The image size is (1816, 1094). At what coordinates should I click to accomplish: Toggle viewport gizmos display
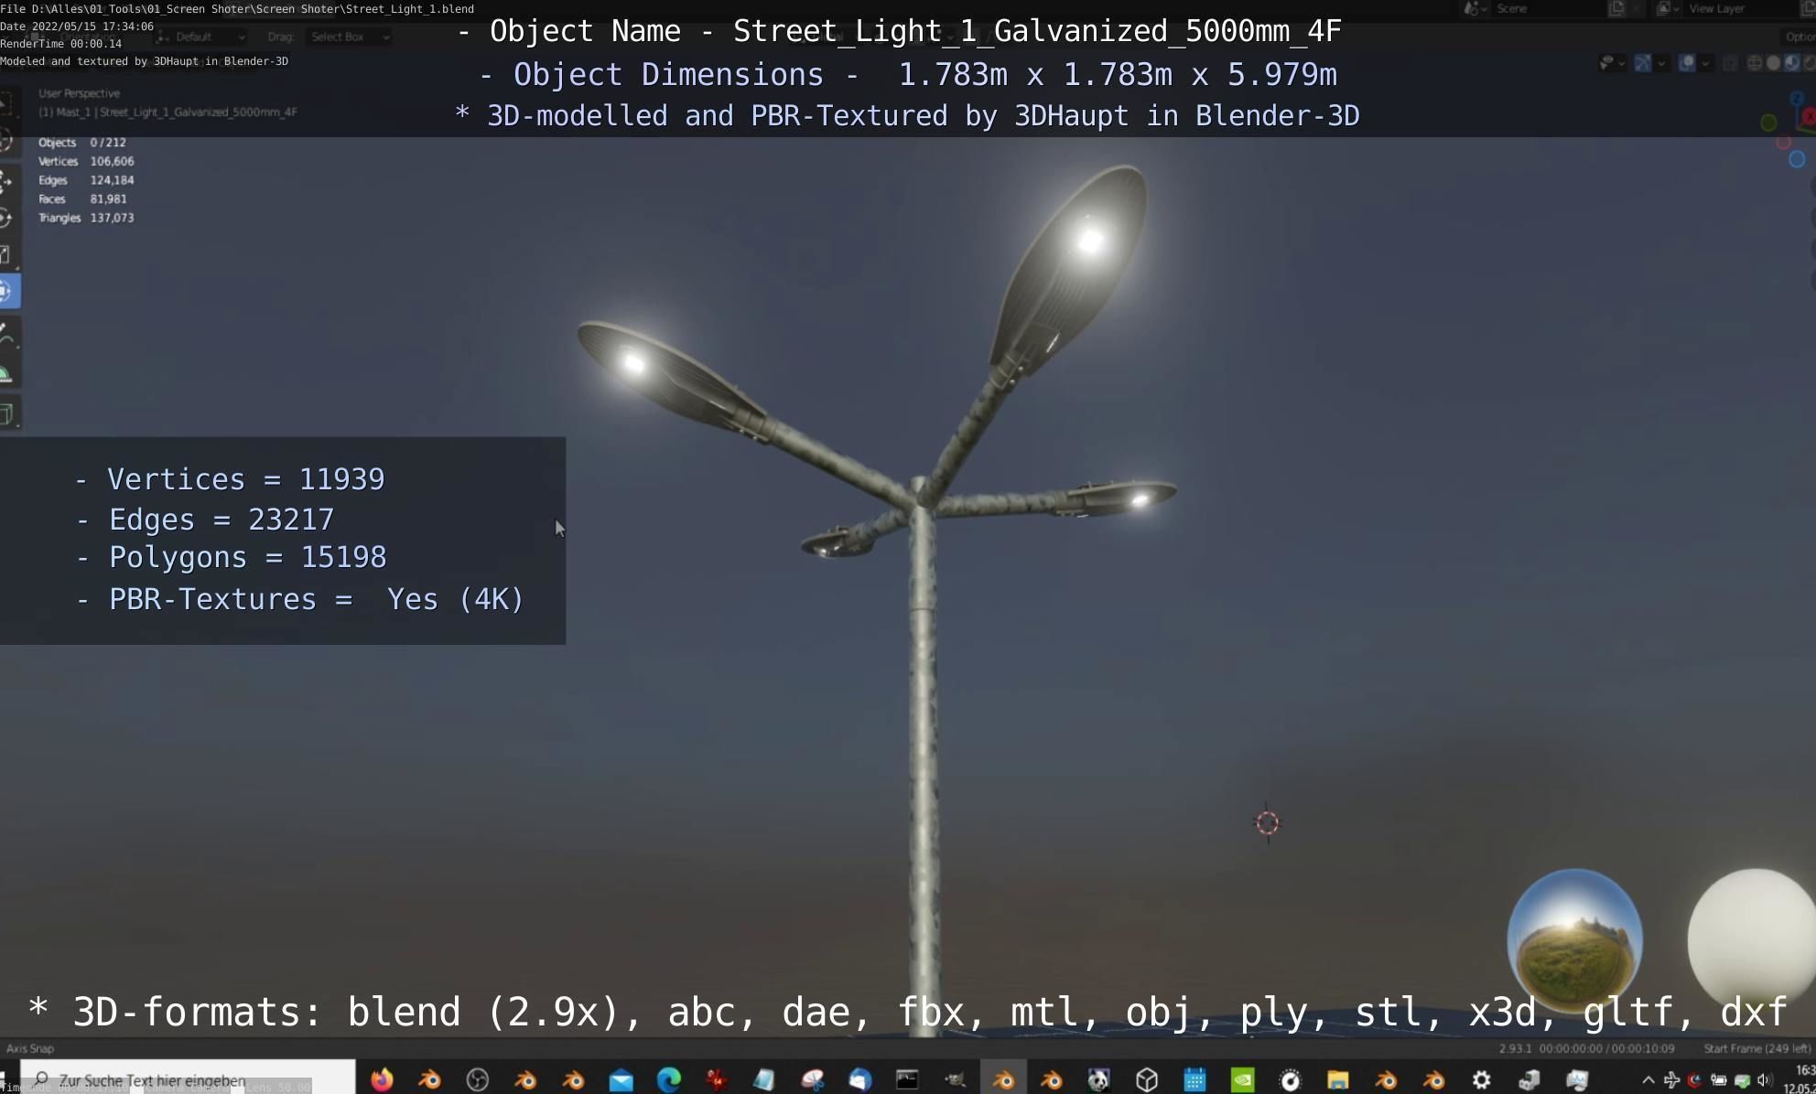tap(1643, 63)
